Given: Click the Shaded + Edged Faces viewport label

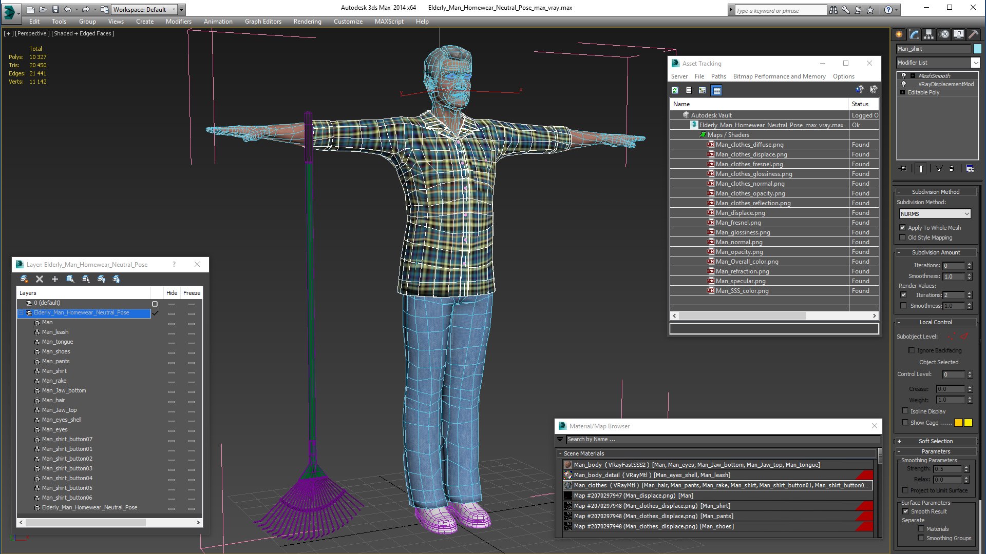Looking at the screenshot, I should click(83, 33).
